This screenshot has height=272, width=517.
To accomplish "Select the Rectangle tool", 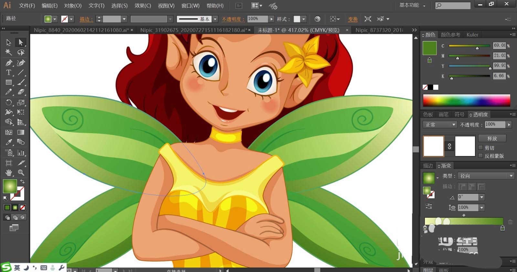I will pyautogui.click(x=9, y=82).
